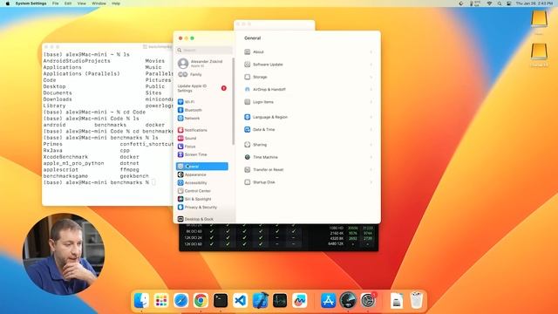Expand the Storage row chevron
Image resolution: width=558 pixels, height=314 pixels.
coord(371,77)
